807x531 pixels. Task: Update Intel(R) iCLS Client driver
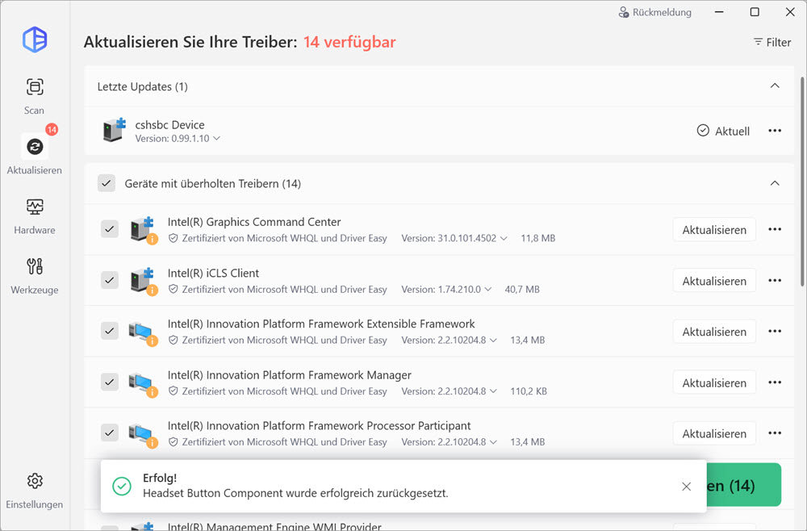(x=714, y=280)
